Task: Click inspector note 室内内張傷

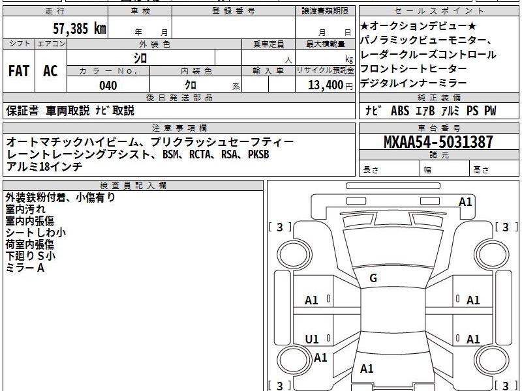Action: [29, 221]
